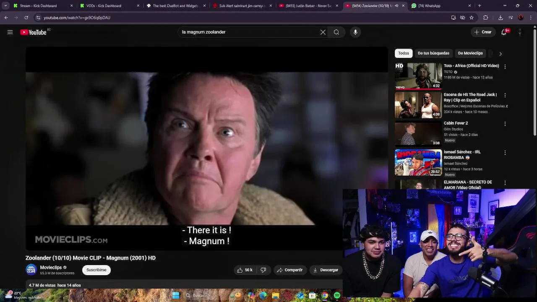The image size is (537, 302).
Task: Select the Todos filter chip
Action: coord(404,53)
